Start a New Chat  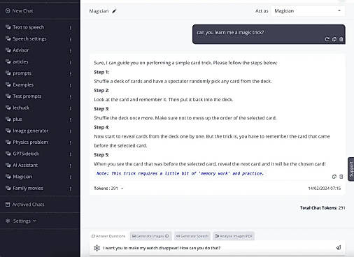(20, 10)
